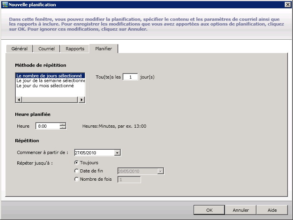This screenshot has width=293, height=220.
Task: Open the 'Commencer à partir de' date dropdown
Action: 117,153
